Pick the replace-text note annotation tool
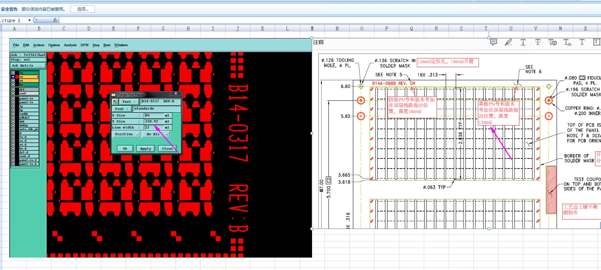The width and height of the screenshot is (601, 270). pos(552,42)
